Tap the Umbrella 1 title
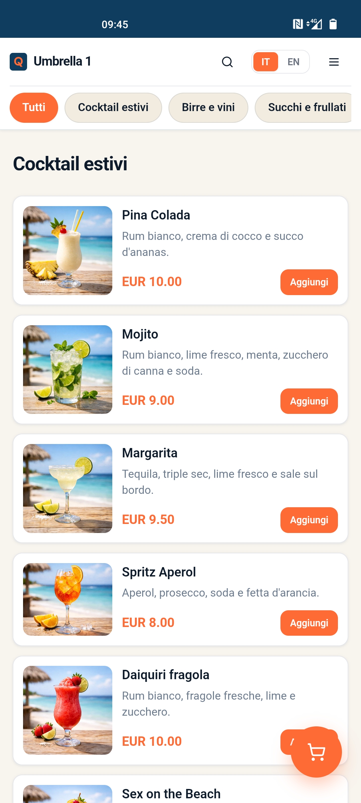Screen dimensions: 361x803 click(x=63, y=62)
